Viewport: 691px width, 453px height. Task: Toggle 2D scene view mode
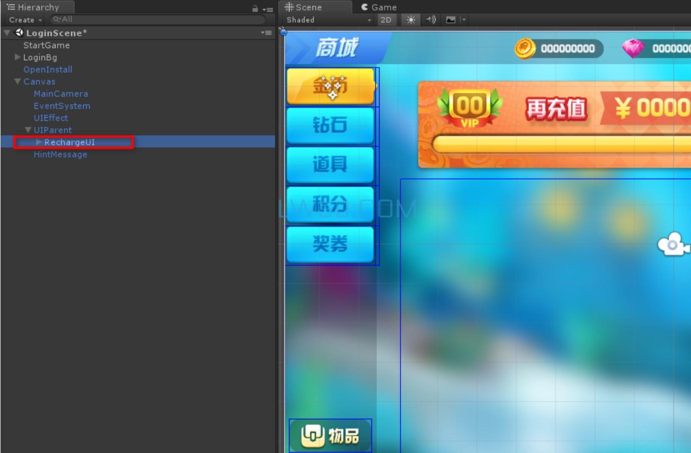click(x=386, y=20)
